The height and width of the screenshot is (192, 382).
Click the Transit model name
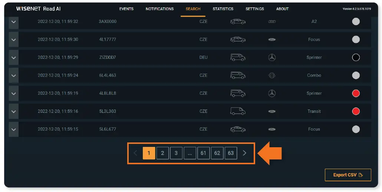(x=314, y=111)
